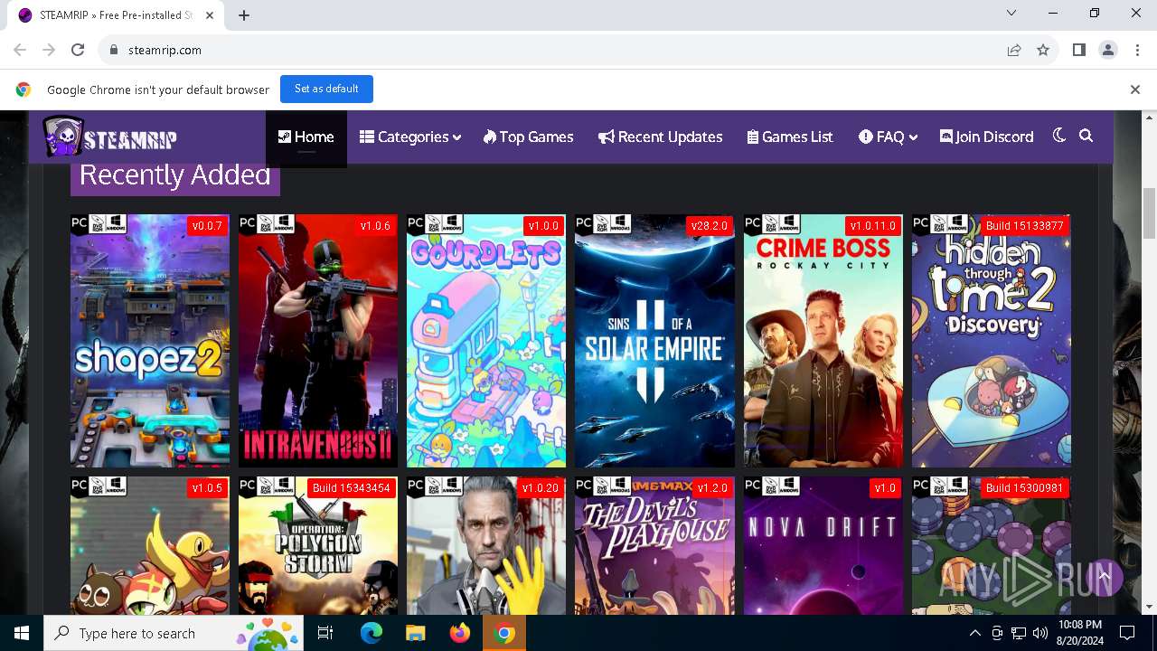The width and height of the screenshot is (1157, 651).
Task: Click the v28.2.0 version badge
Action: pos(709,226)
